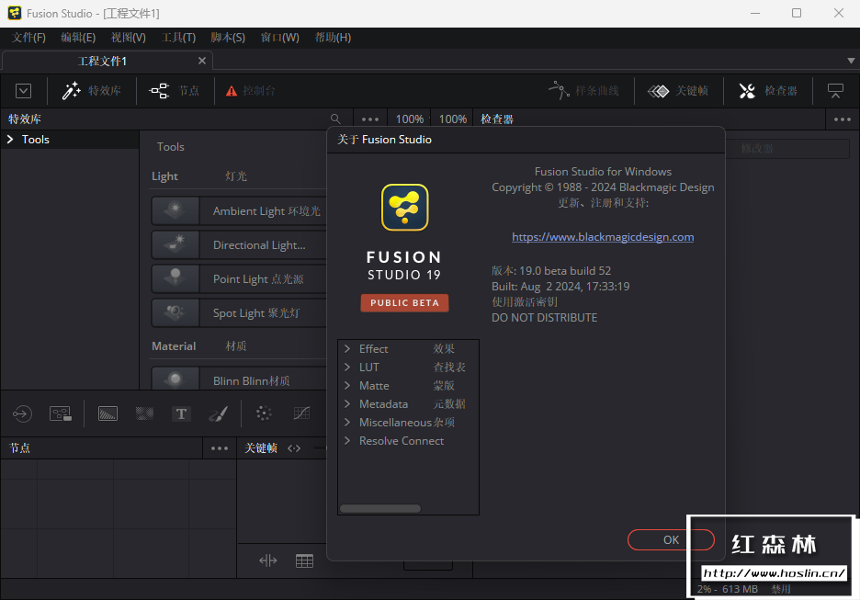Click the Fusion app icon in title bar

[15, 13]
